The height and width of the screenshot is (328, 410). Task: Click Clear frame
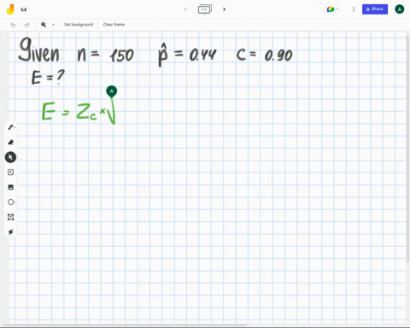(x=114, y=25)
